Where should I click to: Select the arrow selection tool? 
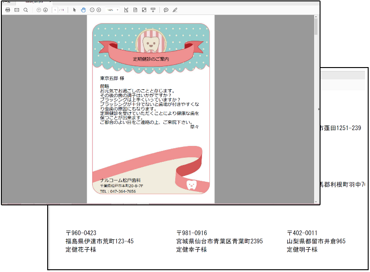pos(74,10)
